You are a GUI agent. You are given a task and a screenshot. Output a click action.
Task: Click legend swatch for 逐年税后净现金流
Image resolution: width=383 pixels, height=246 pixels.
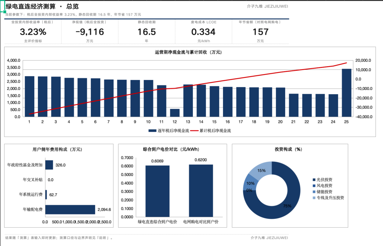pyautogui.click(x=152, y=131)
